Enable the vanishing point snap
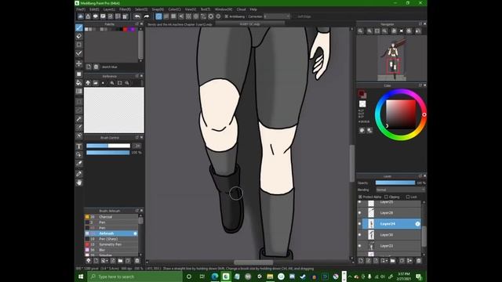The image size is (502, 282). [x=181, y=16]
